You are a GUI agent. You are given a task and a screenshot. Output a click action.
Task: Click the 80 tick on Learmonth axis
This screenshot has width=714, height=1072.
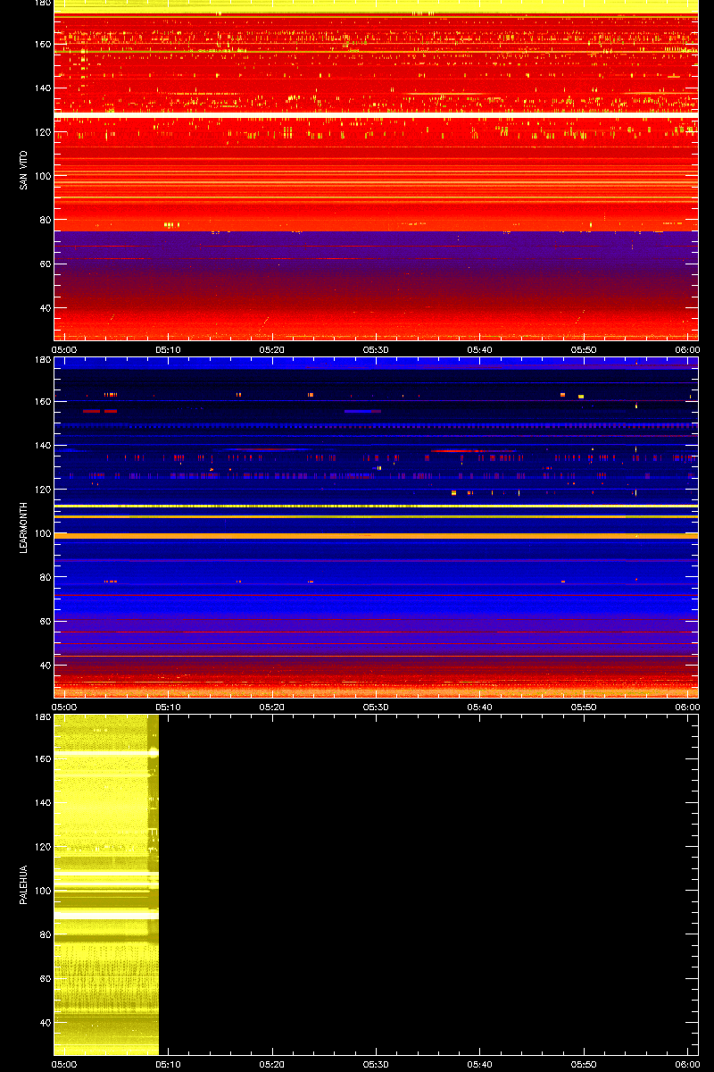coord(45,577)
